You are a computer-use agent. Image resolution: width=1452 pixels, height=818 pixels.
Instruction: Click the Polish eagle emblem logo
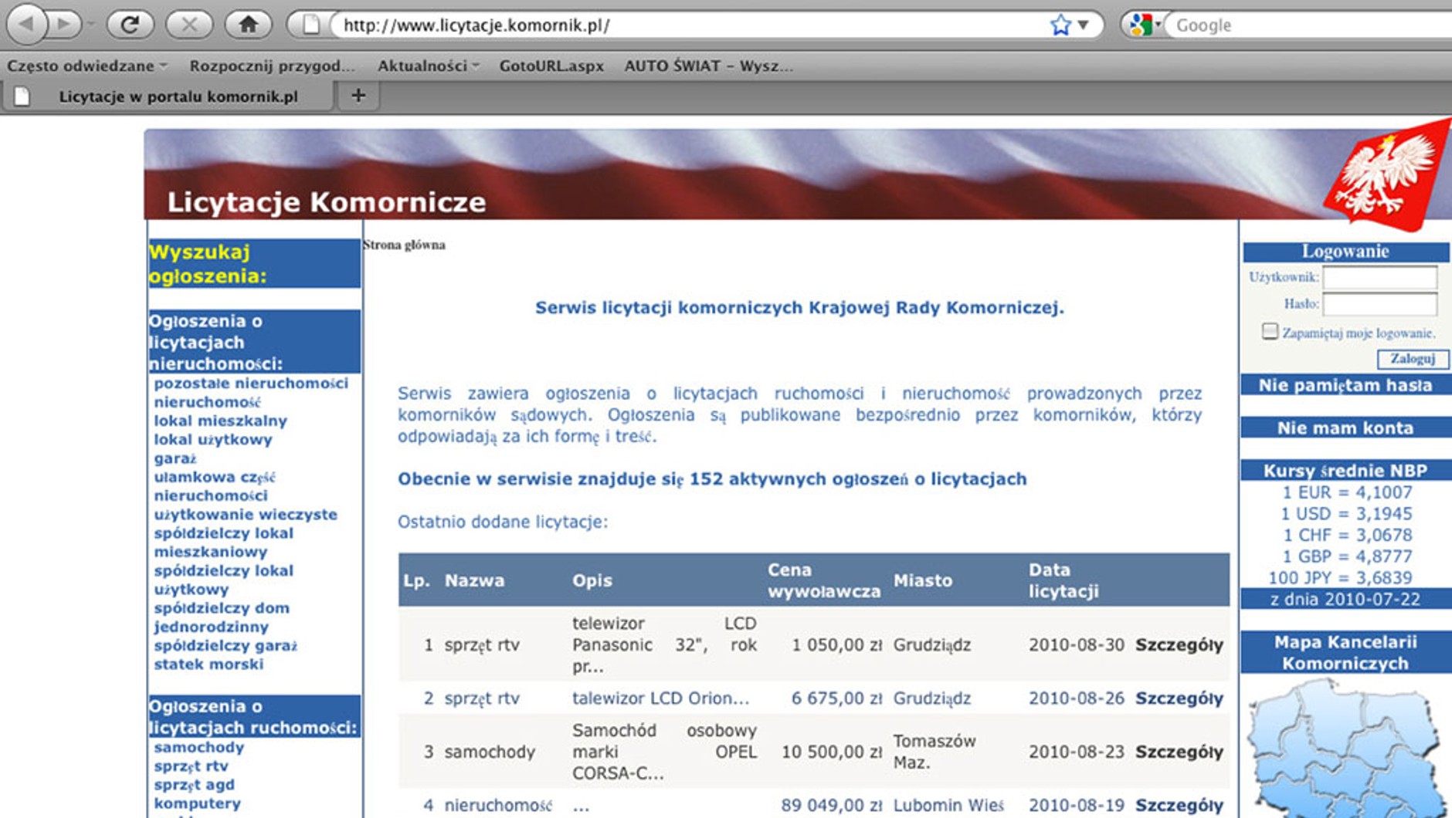[1389, 175]
